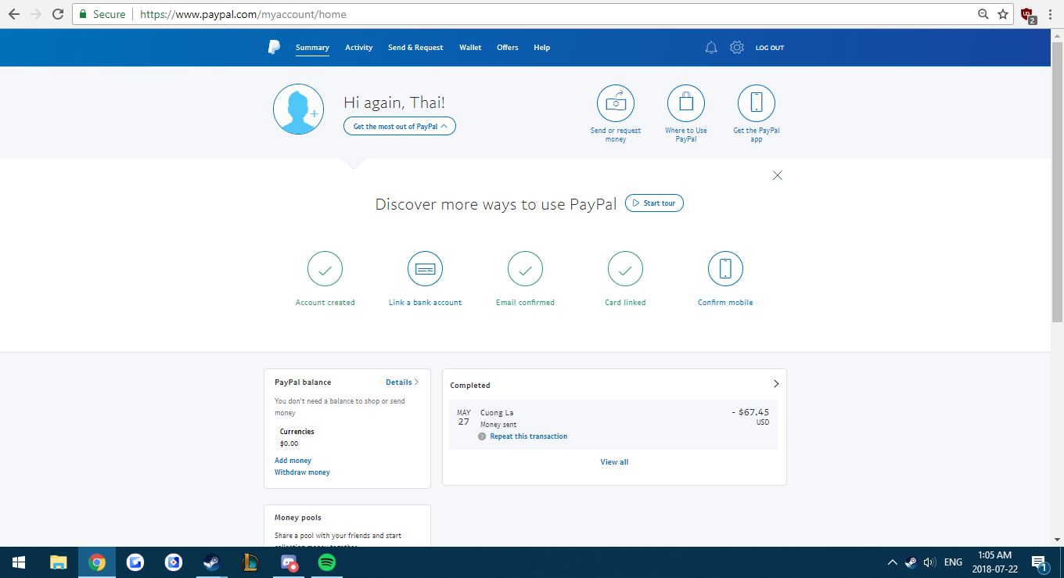Image resolution: width=1064 pixels, height=578 pixels.
Task: Click the Money pools heading
Action: (x=298, y=518)
